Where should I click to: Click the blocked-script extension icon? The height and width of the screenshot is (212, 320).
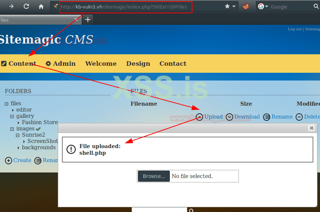point(246,7)
